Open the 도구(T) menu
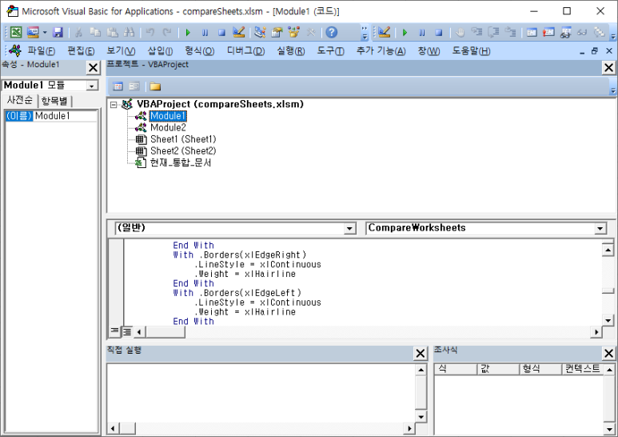618x437 pixels. click(x=330, y=51)
